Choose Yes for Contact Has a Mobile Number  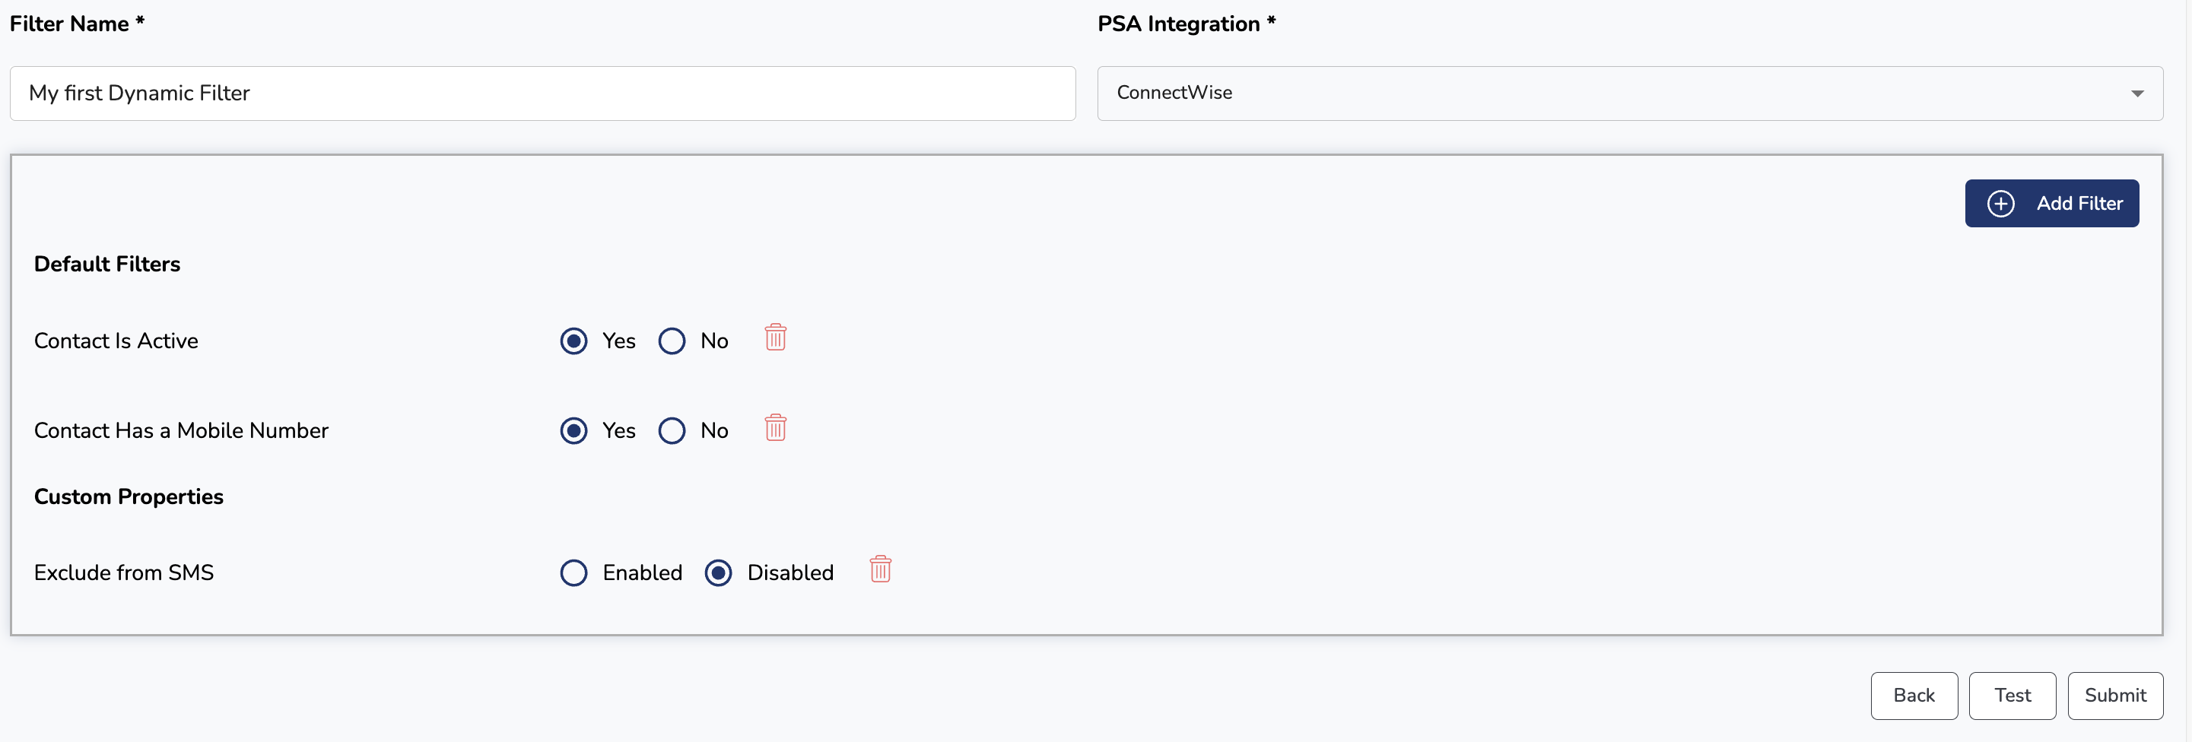click(573, 430)
